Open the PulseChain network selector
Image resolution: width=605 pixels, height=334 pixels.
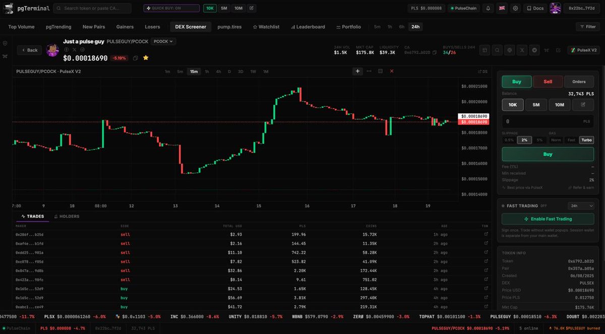pyautogui.click(x=464, y=8)
